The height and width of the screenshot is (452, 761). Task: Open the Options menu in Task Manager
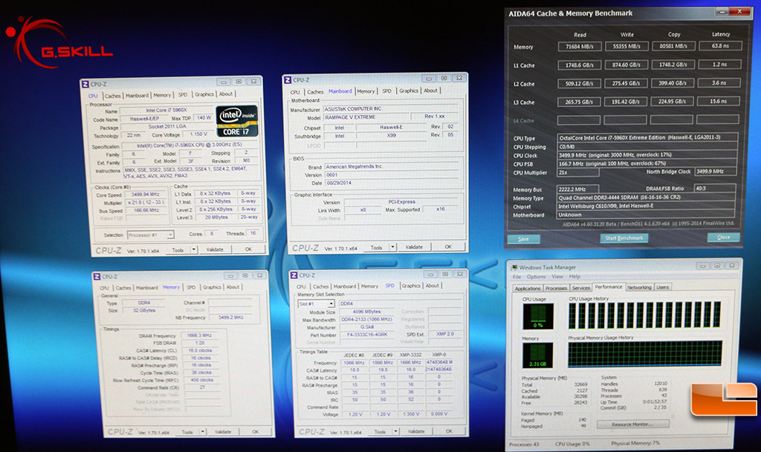537,277
